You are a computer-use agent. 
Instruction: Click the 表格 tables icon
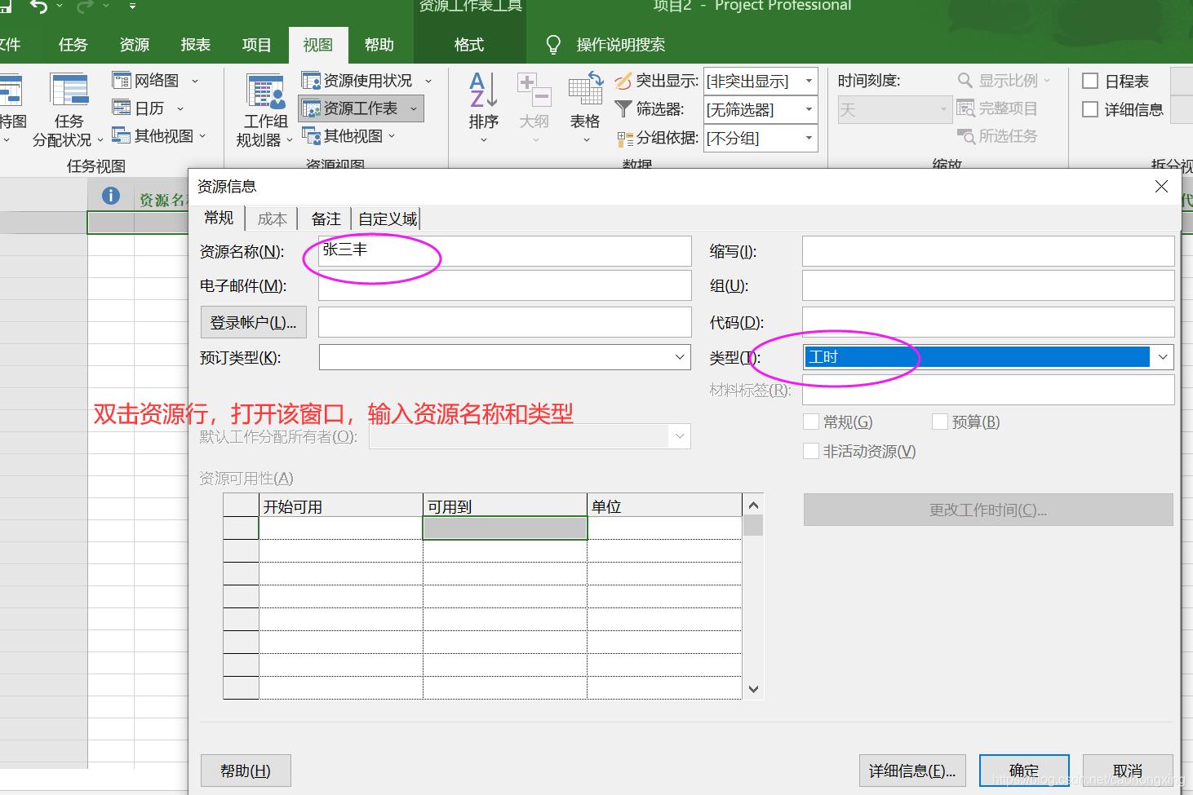(x=585, y=90)
